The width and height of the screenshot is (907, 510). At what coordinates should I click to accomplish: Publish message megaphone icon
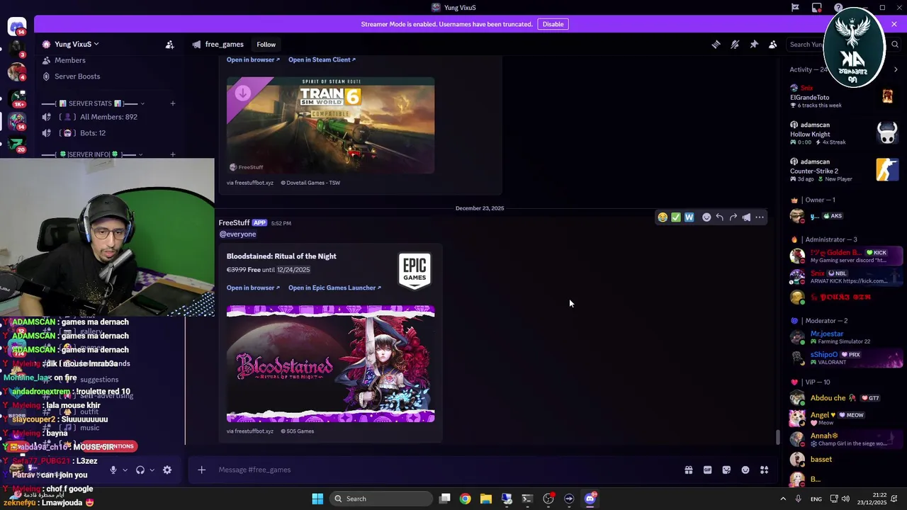(x=746, y=217)
